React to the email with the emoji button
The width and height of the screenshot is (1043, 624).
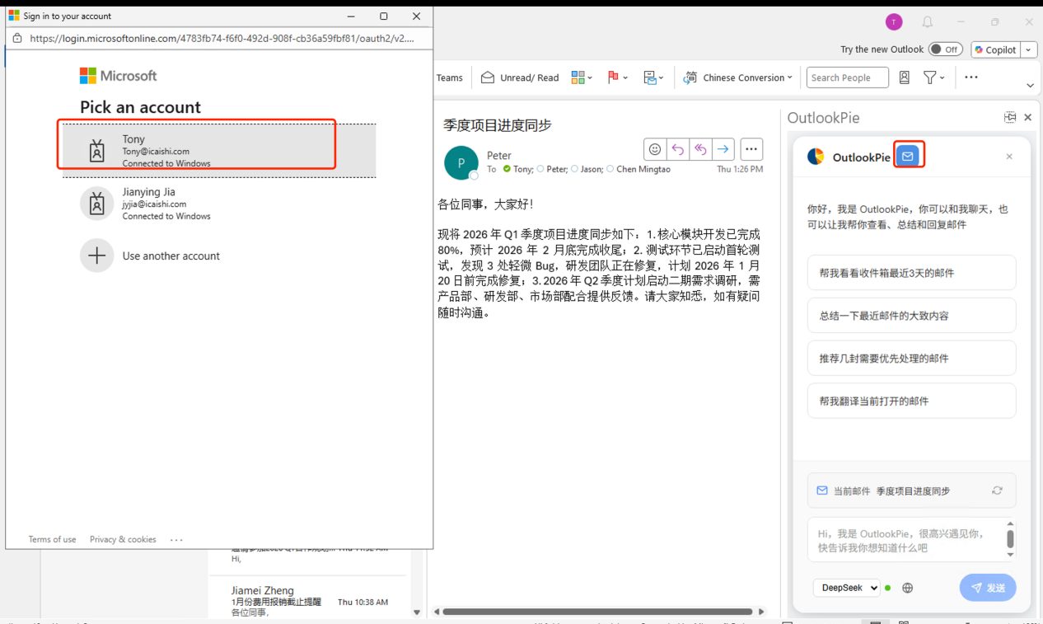tap(655, 149)
